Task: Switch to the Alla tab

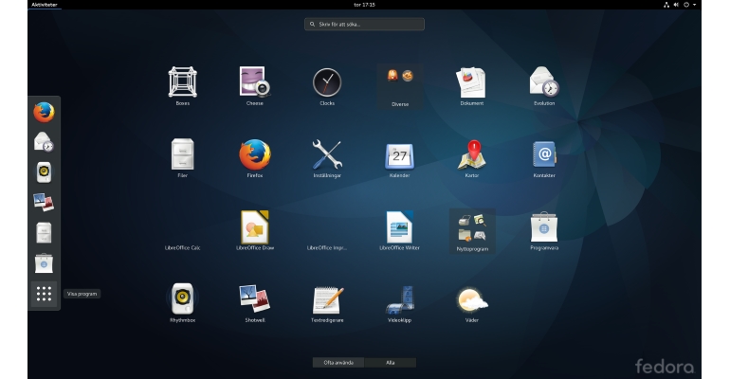Action: click(x=391, y=362)
